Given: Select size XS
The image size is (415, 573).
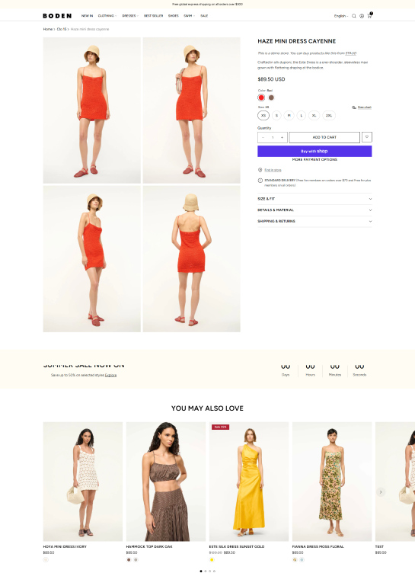Looking at the screenshot, I should (x=263, y=116).
